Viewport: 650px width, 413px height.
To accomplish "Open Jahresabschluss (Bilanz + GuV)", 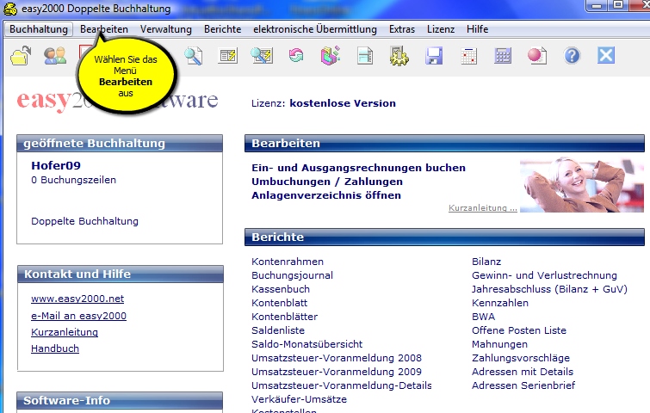I will pyautogui.click(x=549, y=289).
